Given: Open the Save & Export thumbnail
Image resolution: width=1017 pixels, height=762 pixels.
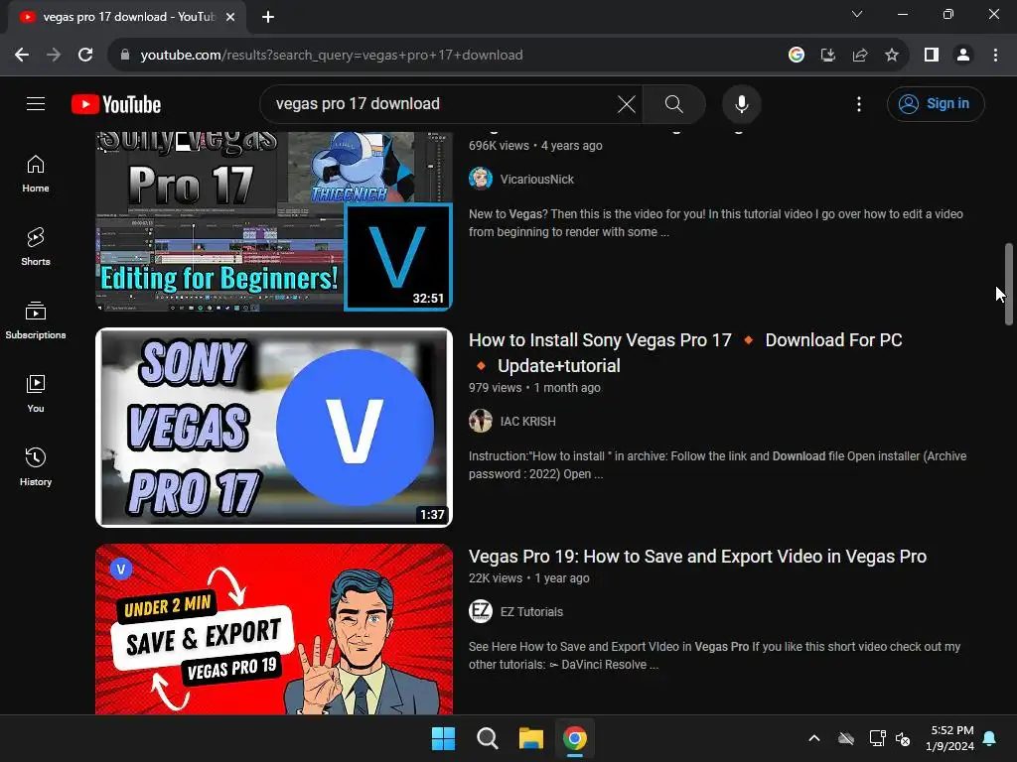Looking at the screenshot, I should pyautogui.click(x=274, y=628).
